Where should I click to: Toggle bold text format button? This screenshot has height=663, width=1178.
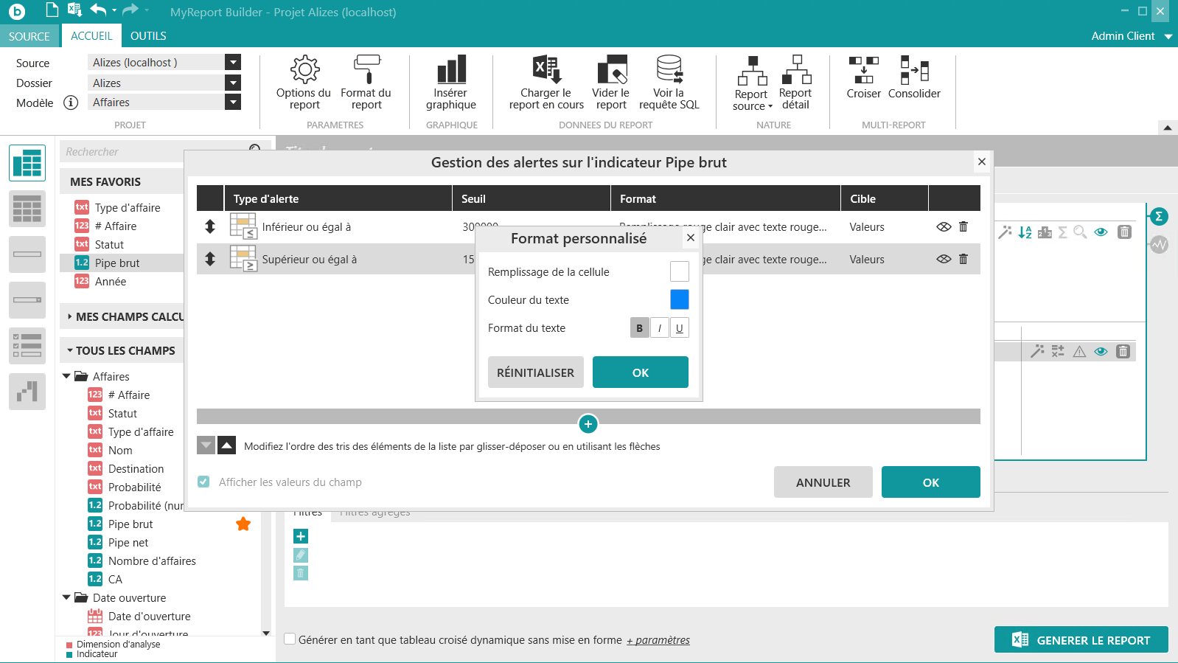pos(639,328)
